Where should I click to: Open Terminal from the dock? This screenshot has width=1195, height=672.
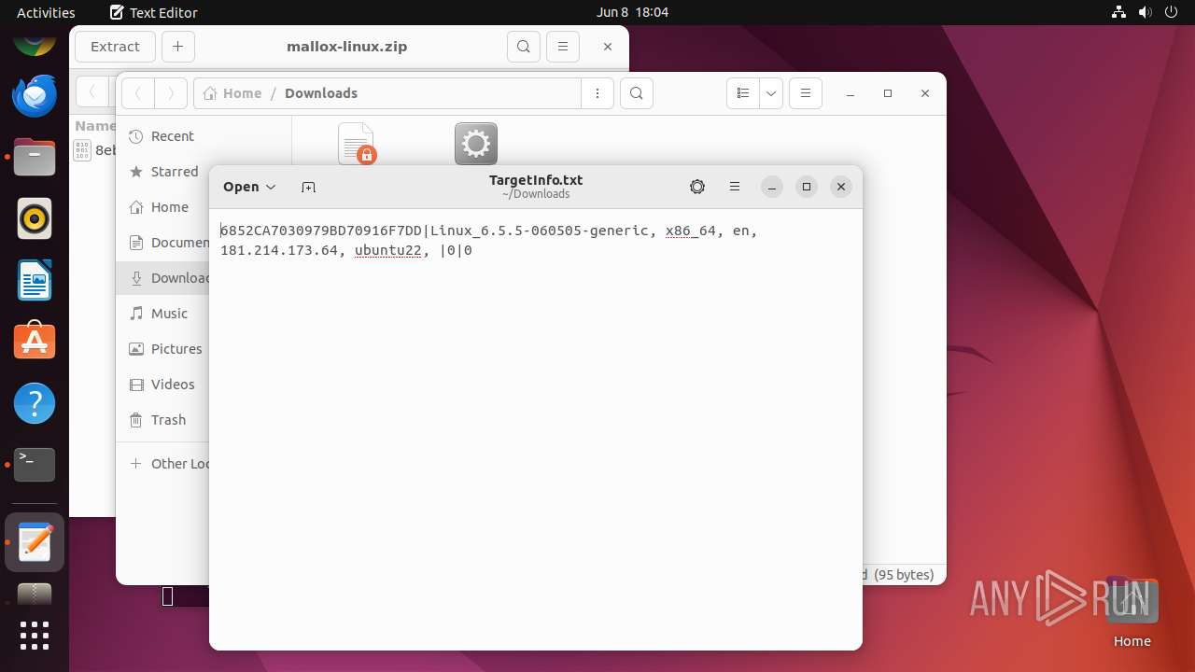pyautogui.click(x=35, y=465)
